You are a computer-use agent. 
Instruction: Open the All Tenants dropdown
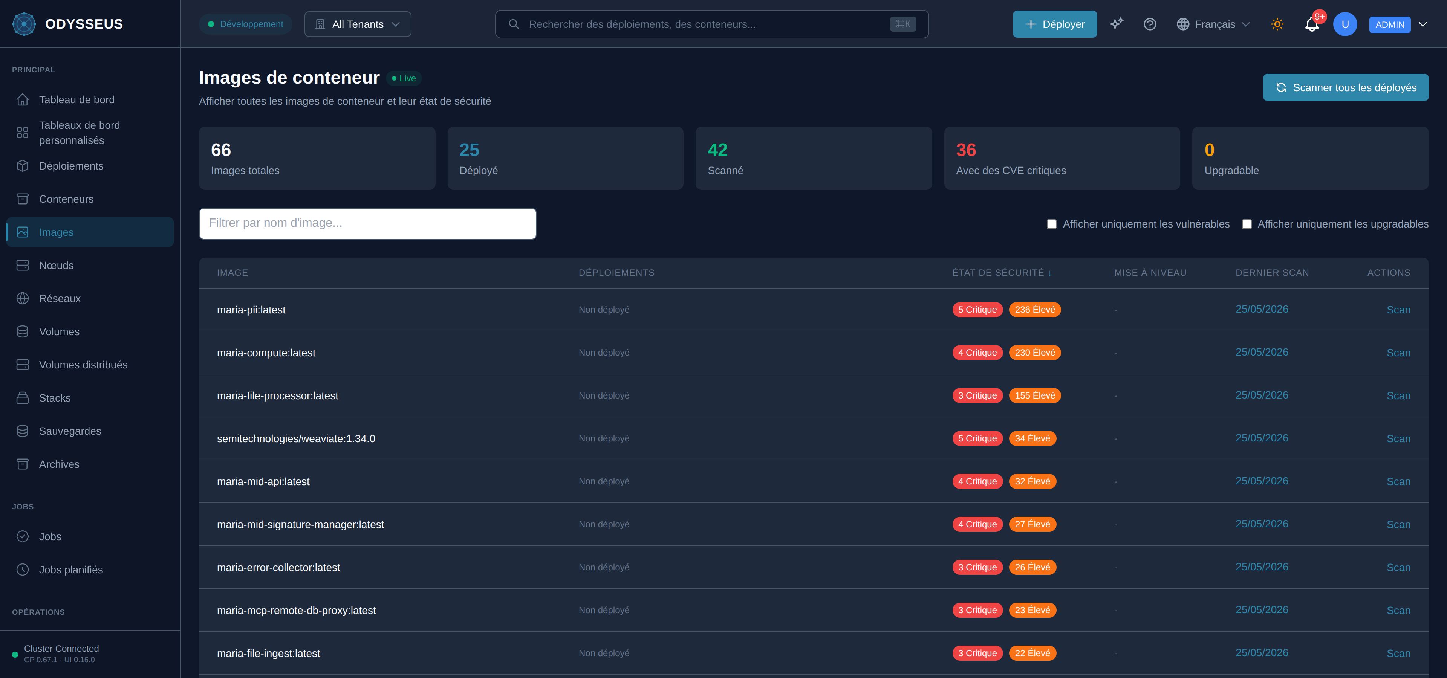358,24
